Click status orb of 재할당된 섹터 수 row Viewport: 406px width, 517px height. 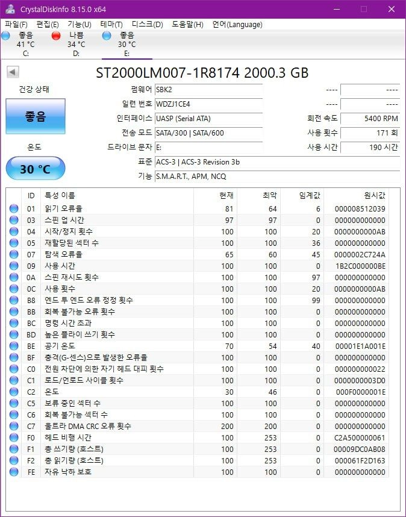[x=14, y=243]
